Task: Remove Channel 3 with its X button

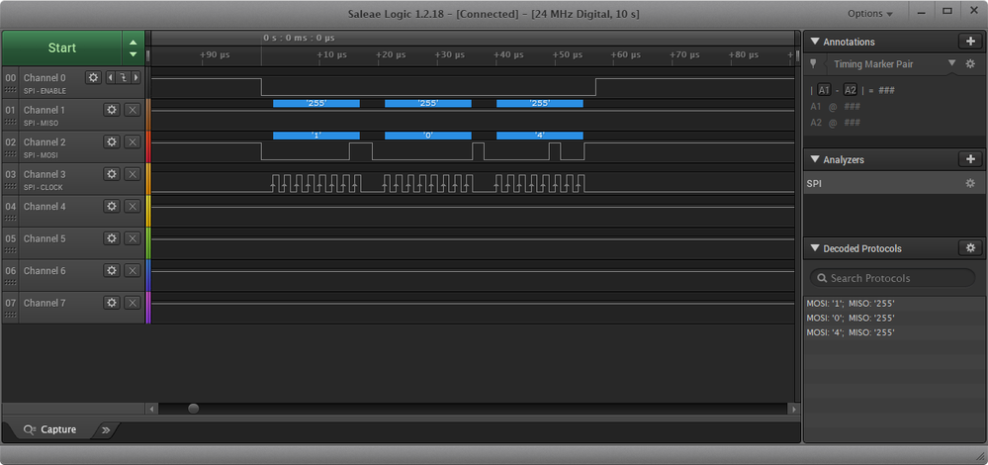Action: coord(133,174)
